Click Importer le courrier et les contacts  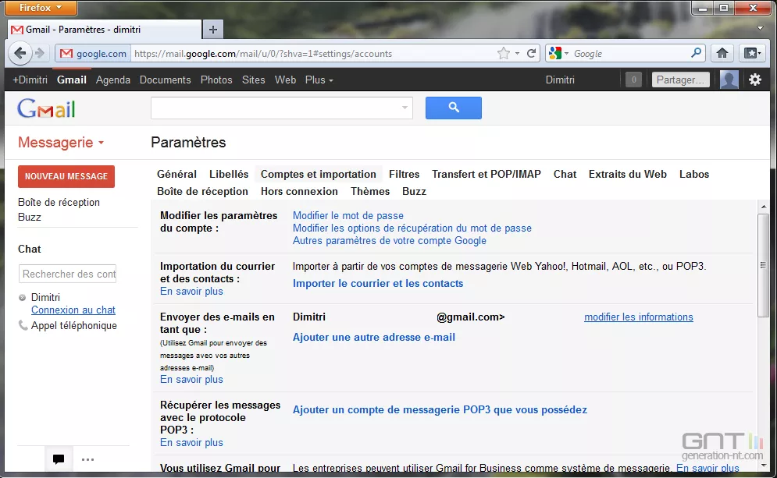click(x=378, y=283)
